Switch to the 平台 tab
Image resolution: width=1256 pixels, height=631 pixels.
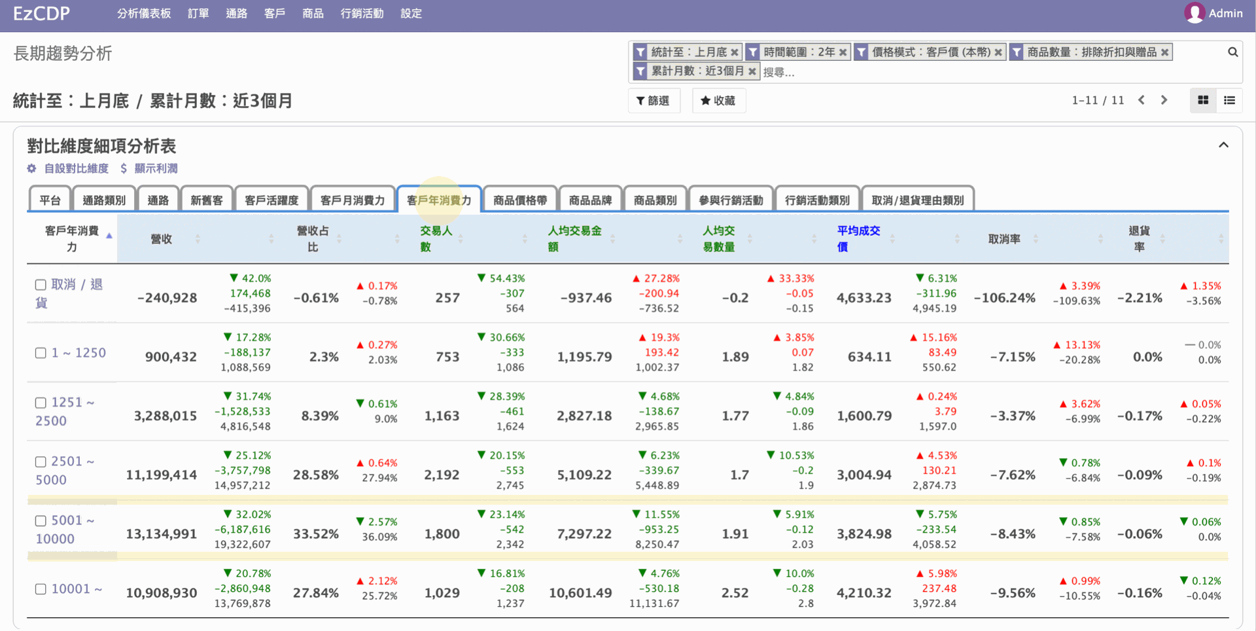[x=50, y=200]
